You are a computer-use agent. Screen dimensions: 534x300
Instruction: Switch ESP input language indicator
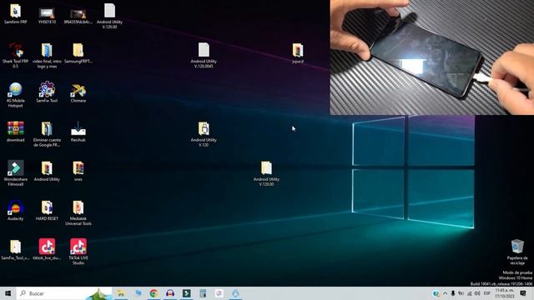point(487,293)
